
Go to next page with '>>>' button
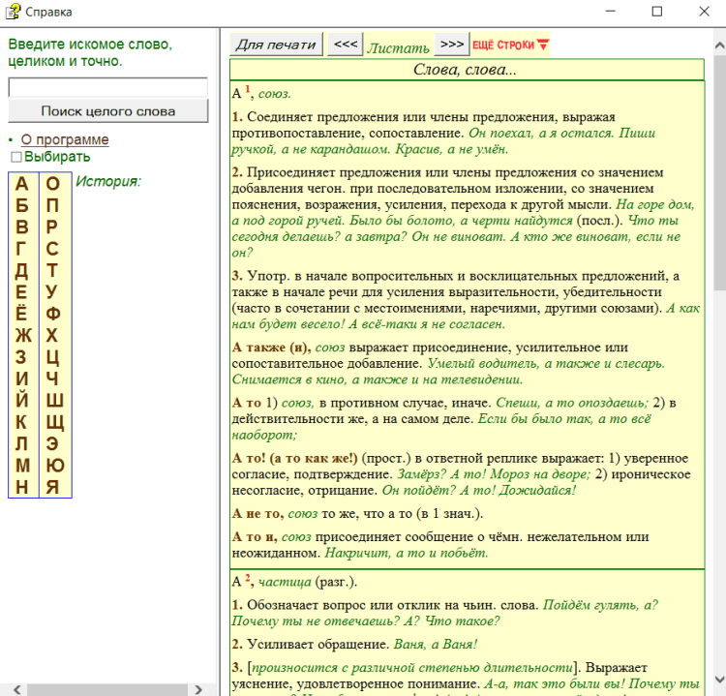pos(451,45)
